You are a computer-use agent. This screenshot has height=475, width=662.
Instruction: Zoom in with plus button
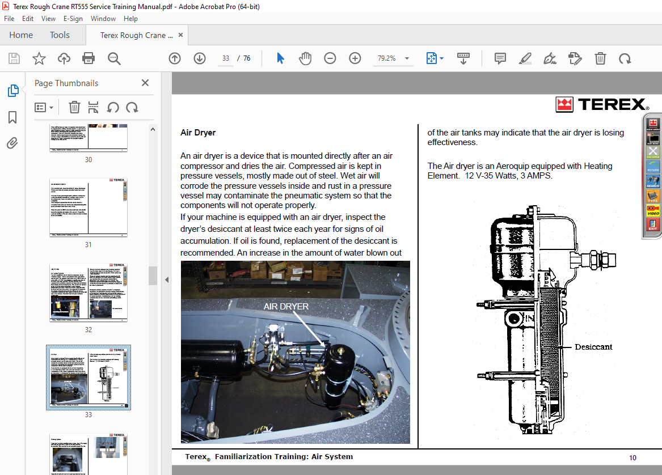point(355,58)
